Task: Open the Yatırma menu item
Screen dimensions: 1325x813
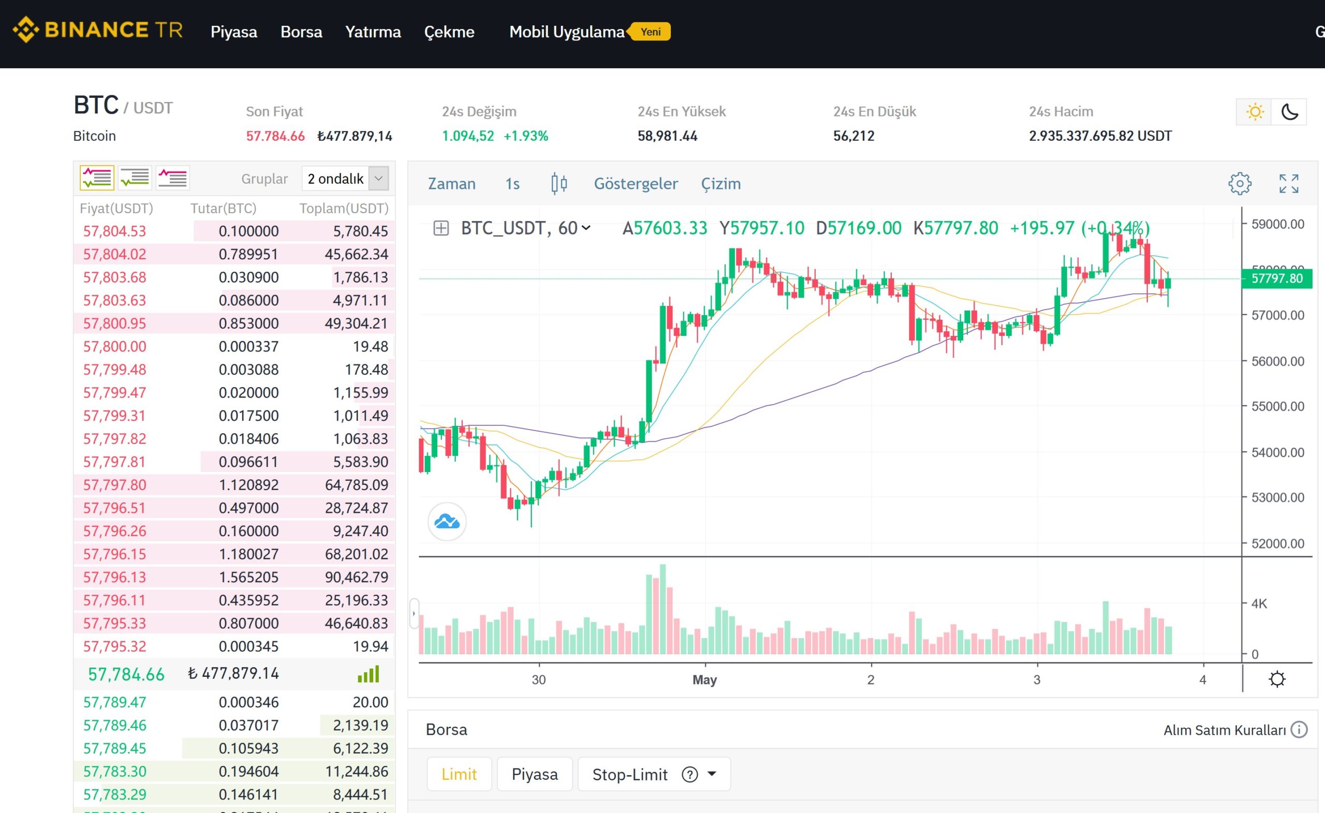Action: pos(373,32)
